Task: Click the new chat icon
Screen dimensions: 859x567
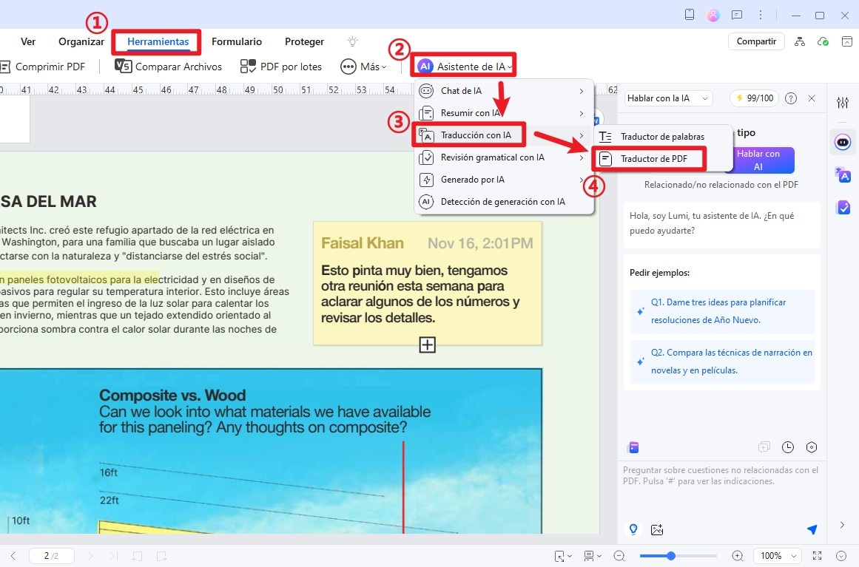Action: 764,448
